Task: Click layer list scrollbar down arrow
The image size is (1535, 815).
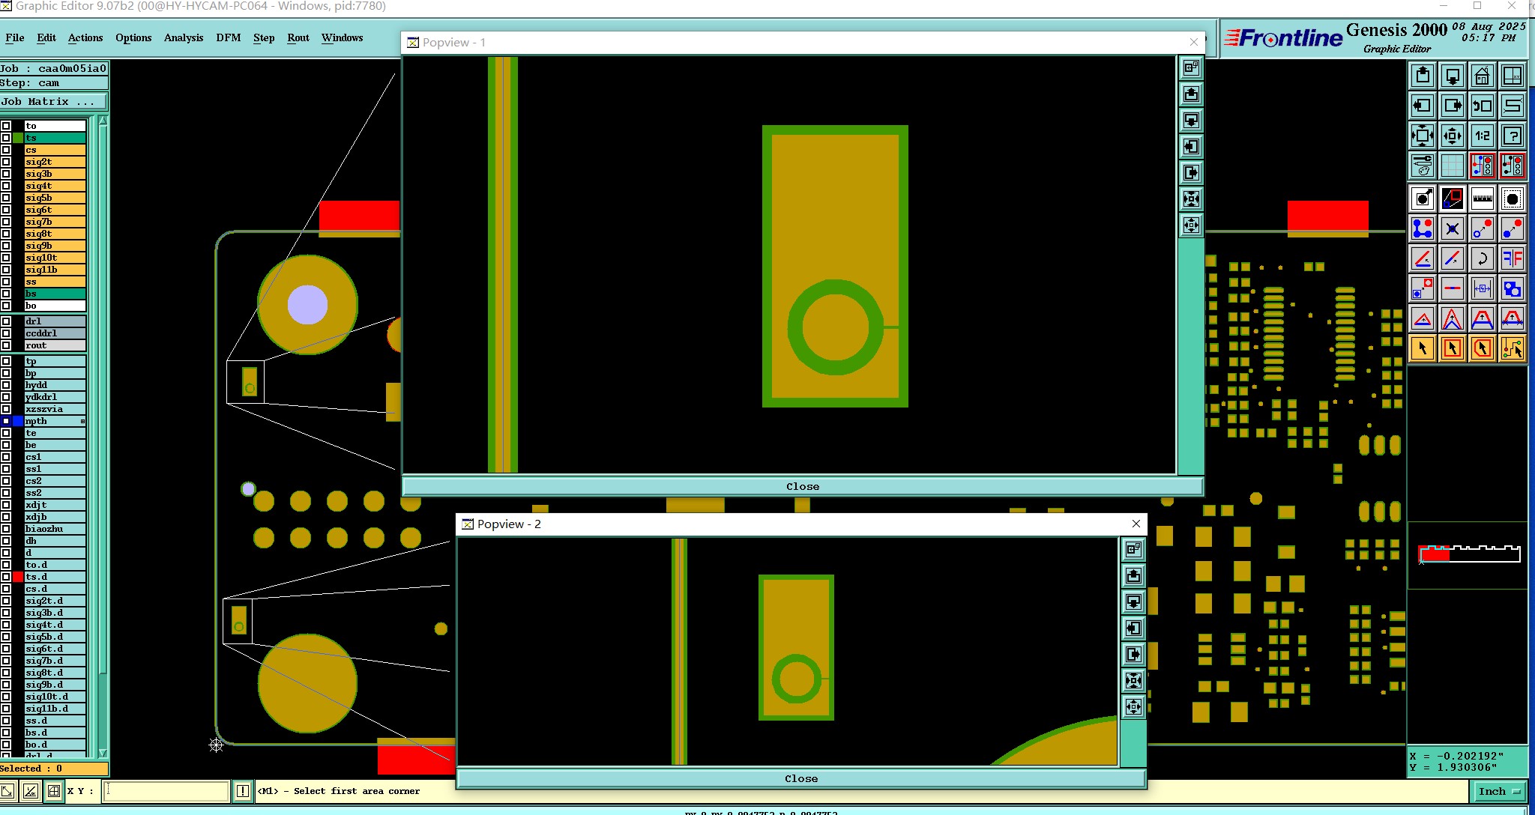Action: coord(103,753)
